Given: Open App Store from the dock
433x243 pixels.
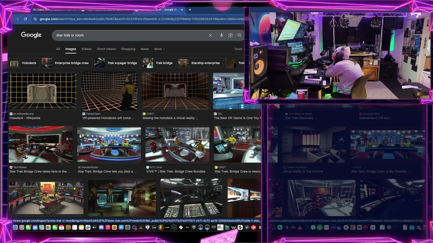Looking at the screenshot, I should click(121, 227).
